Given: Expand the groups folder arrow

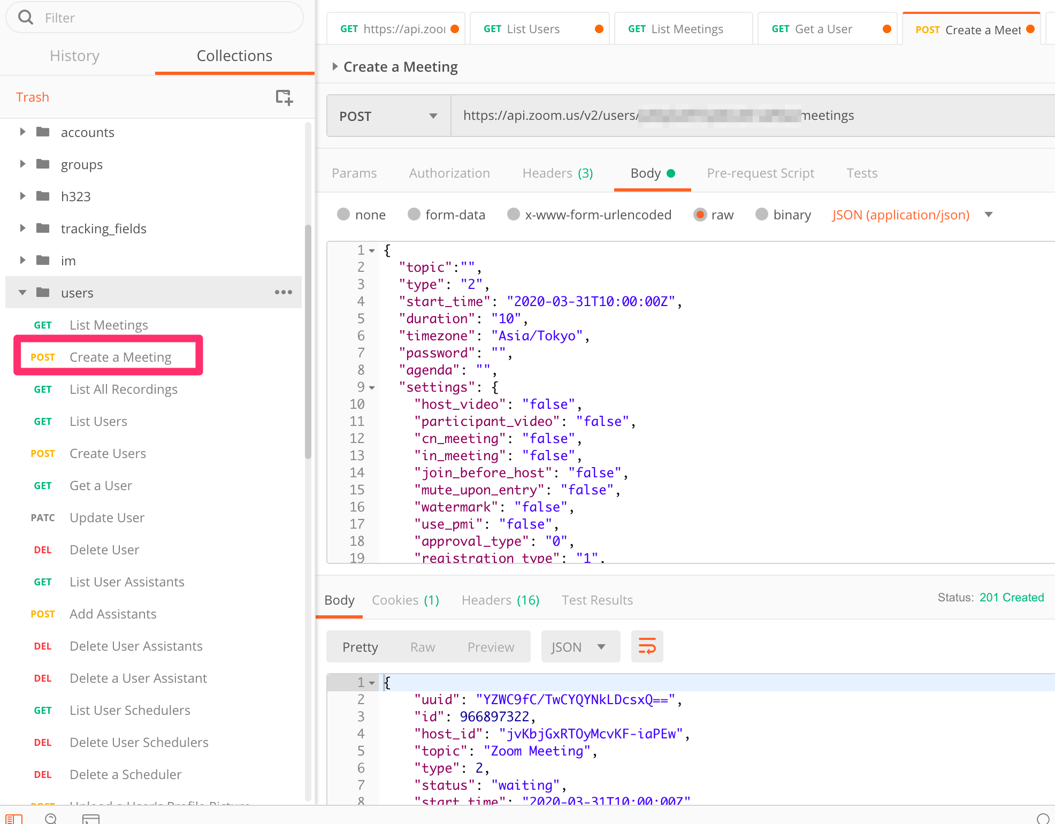Looking at the screenshot, I should 22,164.
